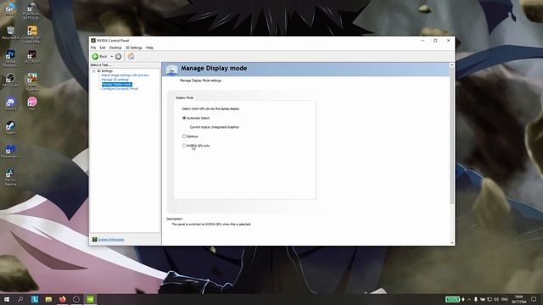Select the Automatic Select radio button
The height and width of the screenshot is (305, 543).
[184, 118]
